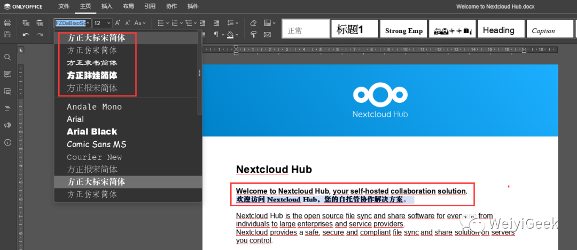The height and width of the screenshot is (250, 577).
Task: Open the bullet list style arrow
Action: pyautogui.click(x=167, y=23)
